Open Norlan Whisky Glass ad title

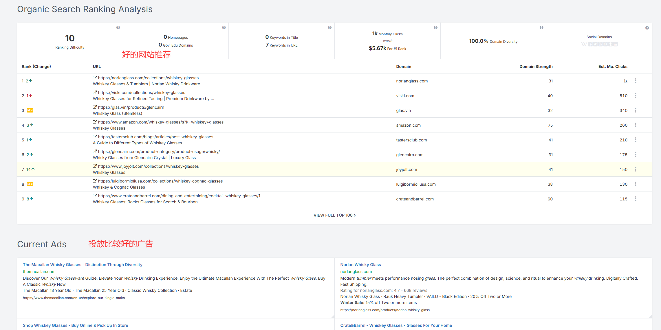click(360, 265)
